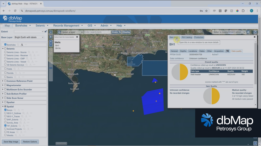The image size is (261, 146).
Task: Zoom to Wrecks layer magnifier icon
Action: [x=16, y=135]
